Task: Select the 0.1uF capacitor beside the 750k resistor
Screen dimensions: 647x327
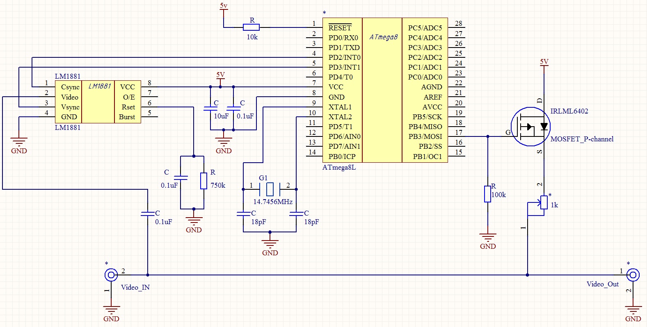Action: pos(181,178)
